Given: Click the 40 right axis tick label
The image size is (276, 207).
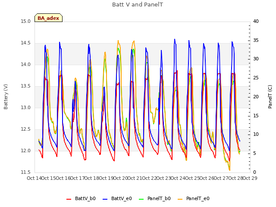Looking at the screenshot, I should (256, 22).
